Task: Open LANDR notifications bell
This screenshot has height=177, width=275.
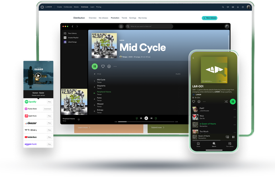Action: tap(238, 7)
